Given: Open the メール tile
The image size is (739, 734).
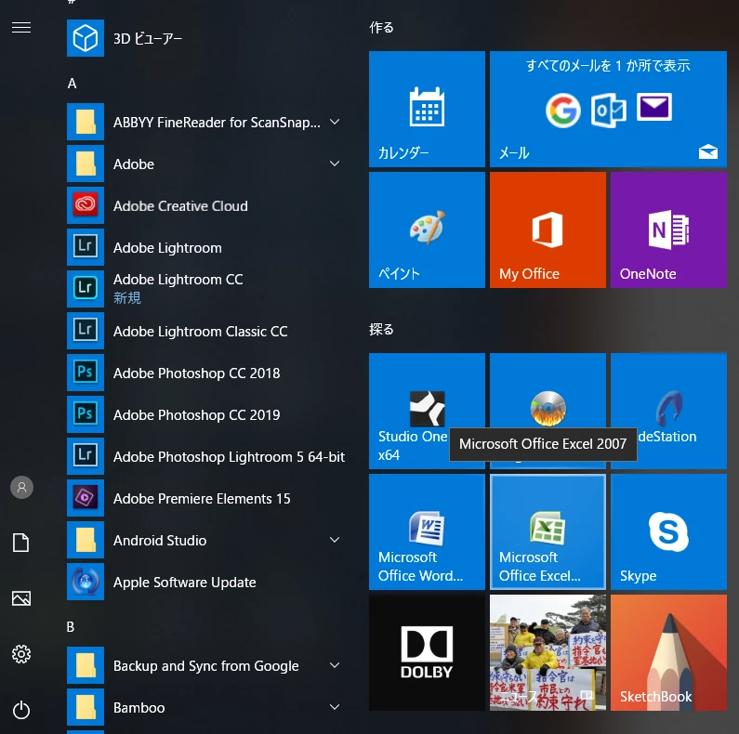Looking at the screenshot, I should pos(608,109).
